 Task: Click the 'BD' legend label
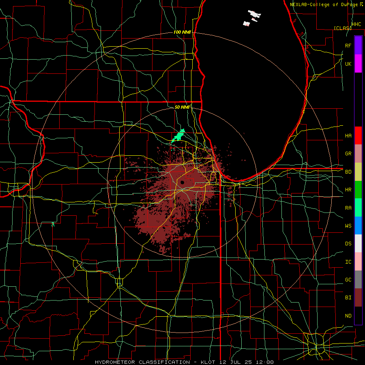[x=348, y=172]
